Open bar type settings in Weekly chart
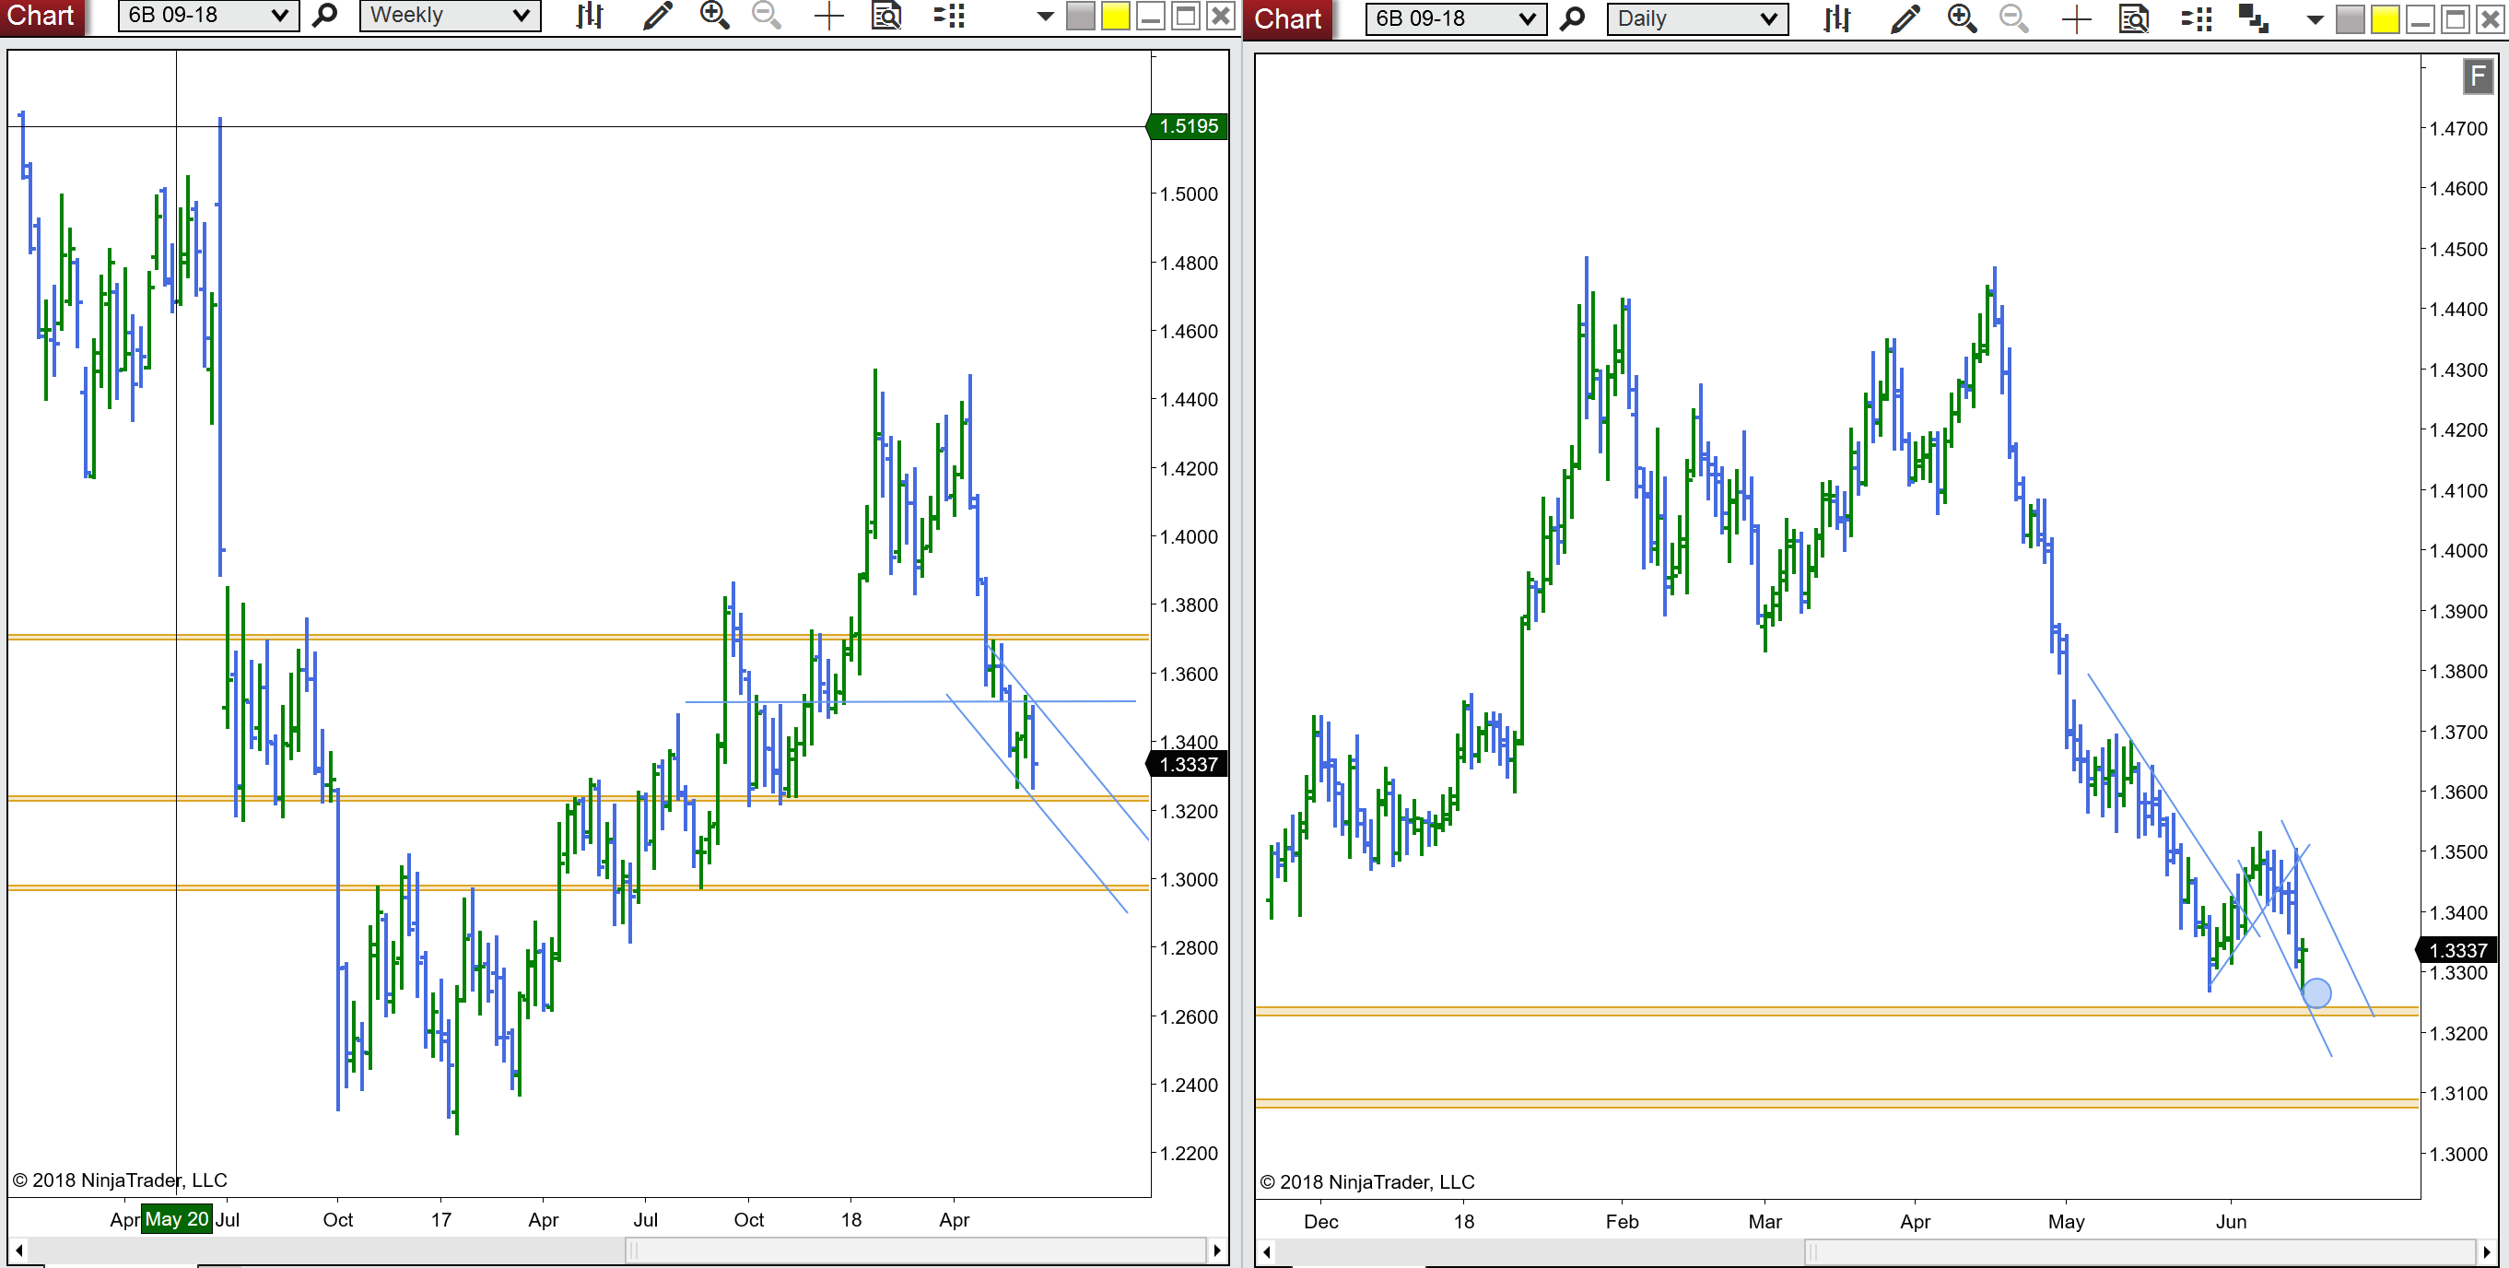The height and width of the screenshot is (1268, 2509). tap(591, 16)
